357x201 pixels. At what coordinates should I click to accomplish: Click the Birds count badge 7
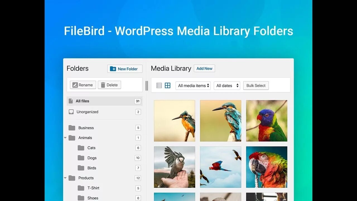pos(138,168)
